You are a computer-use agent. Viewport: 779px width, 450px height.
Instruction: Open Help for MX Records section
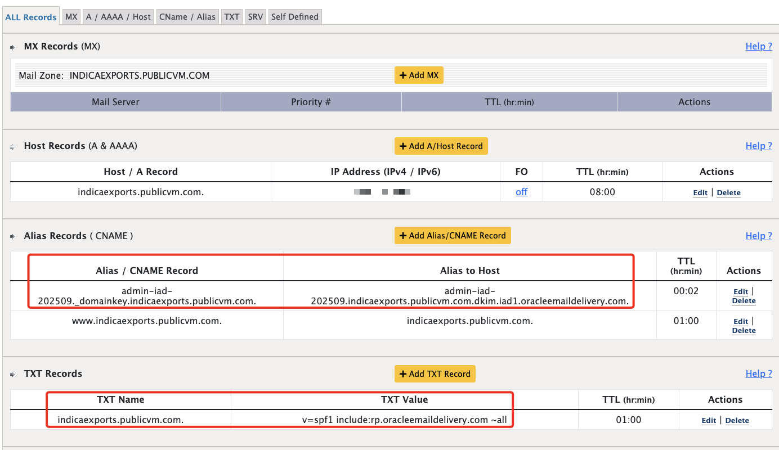[x=759, y=46]
